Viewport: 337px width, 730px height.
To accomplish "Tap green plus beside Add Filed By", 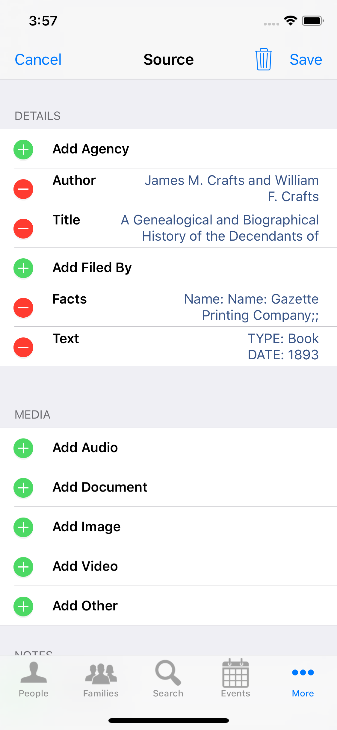I will pyautogui.click(x=23, y=268).
